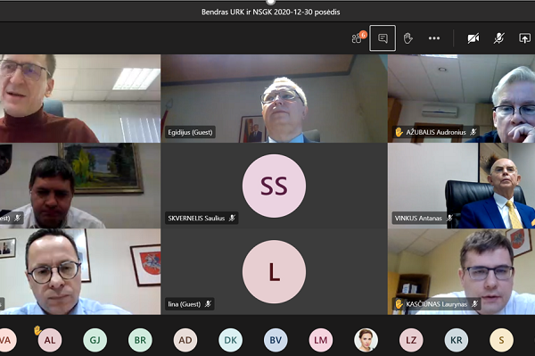Toggle the camera on
Viewport: 535px width, 356px height.
point(473,38)
